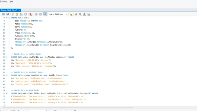
Task: Click '-- Sample data for Author table' comment
Action: pos(26,54)
